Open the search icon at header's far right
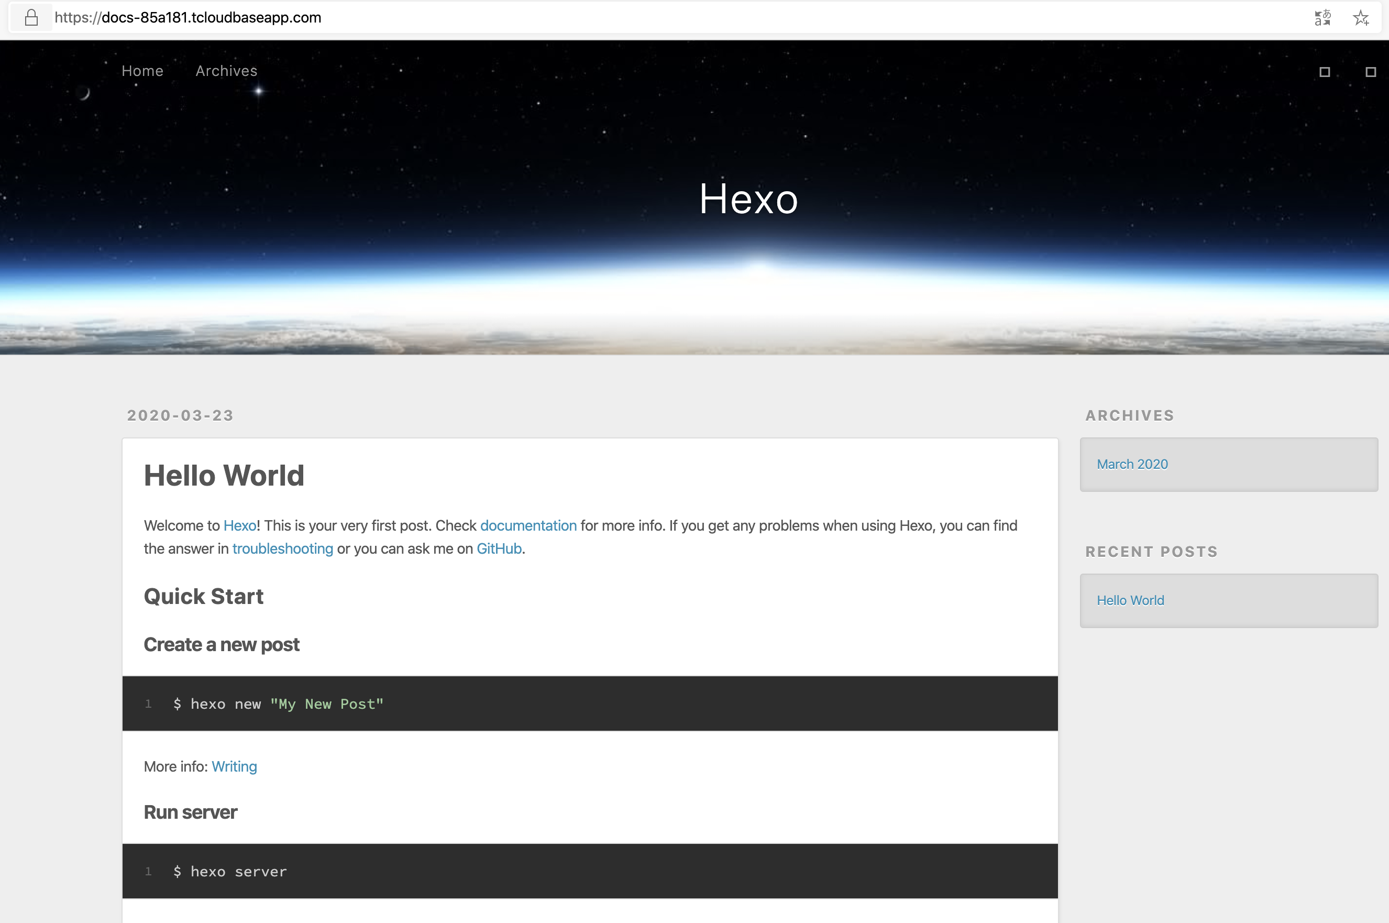The image size is (1389, 923). tap(1371, 72)
